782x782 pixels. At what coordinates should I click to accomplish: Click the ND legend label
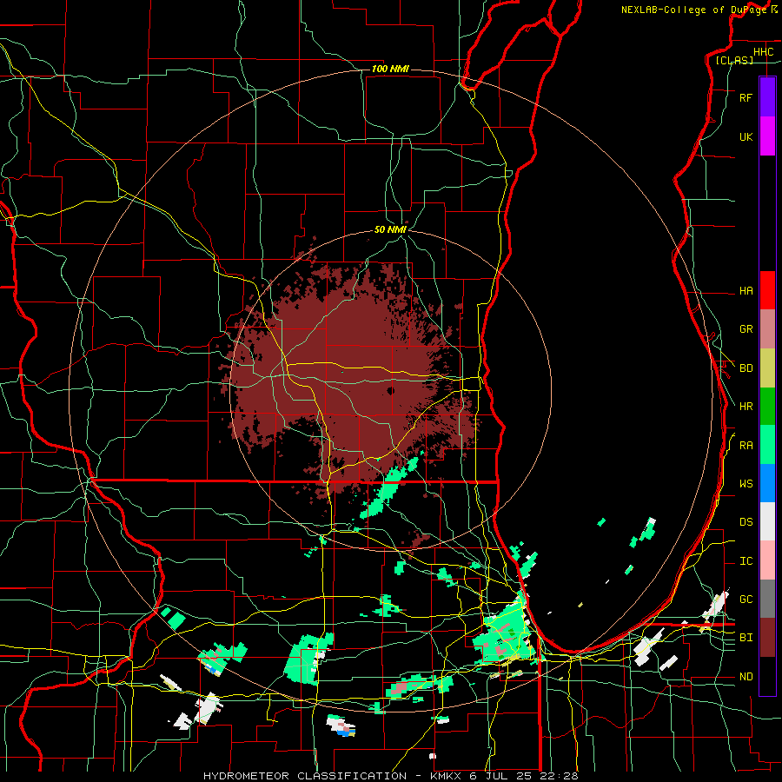[746, 677]
